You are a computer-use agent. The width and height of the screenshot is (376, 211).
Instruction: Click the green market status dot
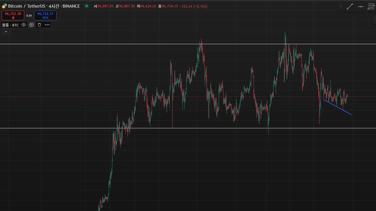coord(86,6)
